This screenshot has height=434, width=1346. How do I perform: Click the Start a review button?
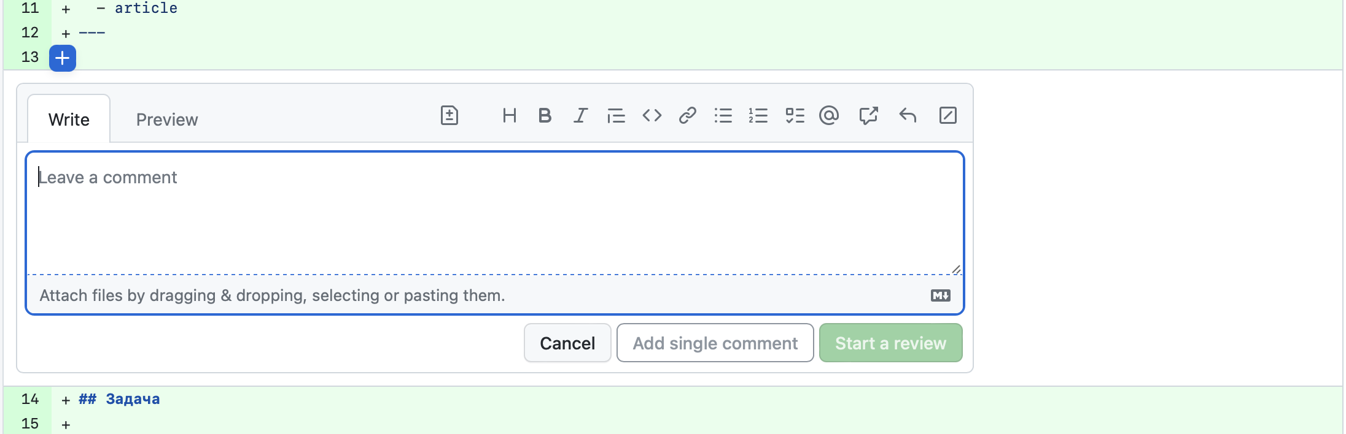click(890, 343)
